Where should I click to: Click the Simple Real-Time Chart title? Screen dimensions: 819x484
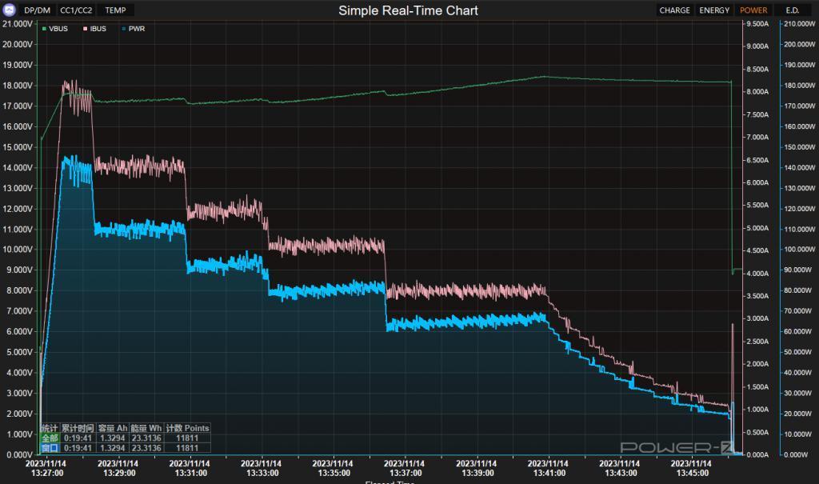[409, 10]
